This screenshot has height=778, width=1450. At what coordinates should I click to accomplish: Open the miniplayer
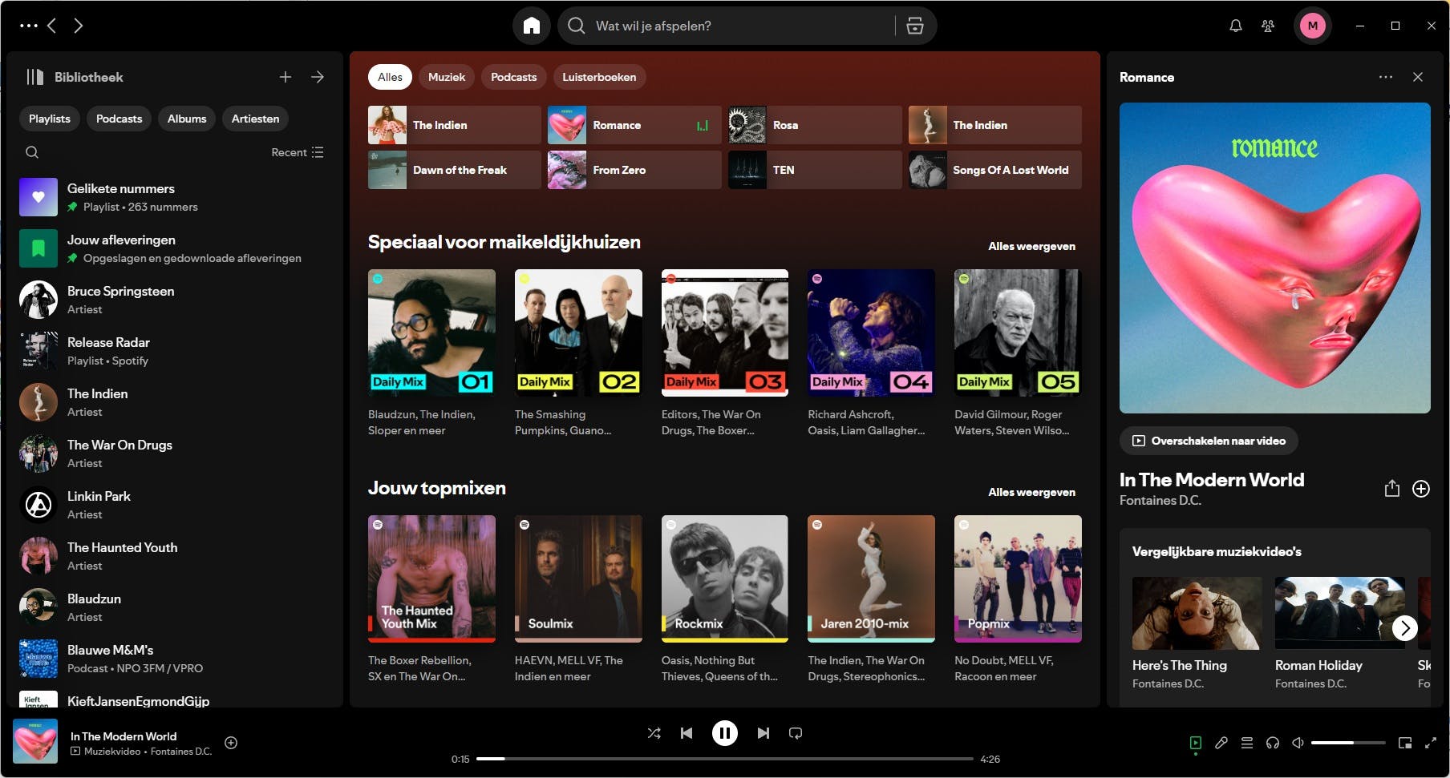click(x=1405, y=743)
